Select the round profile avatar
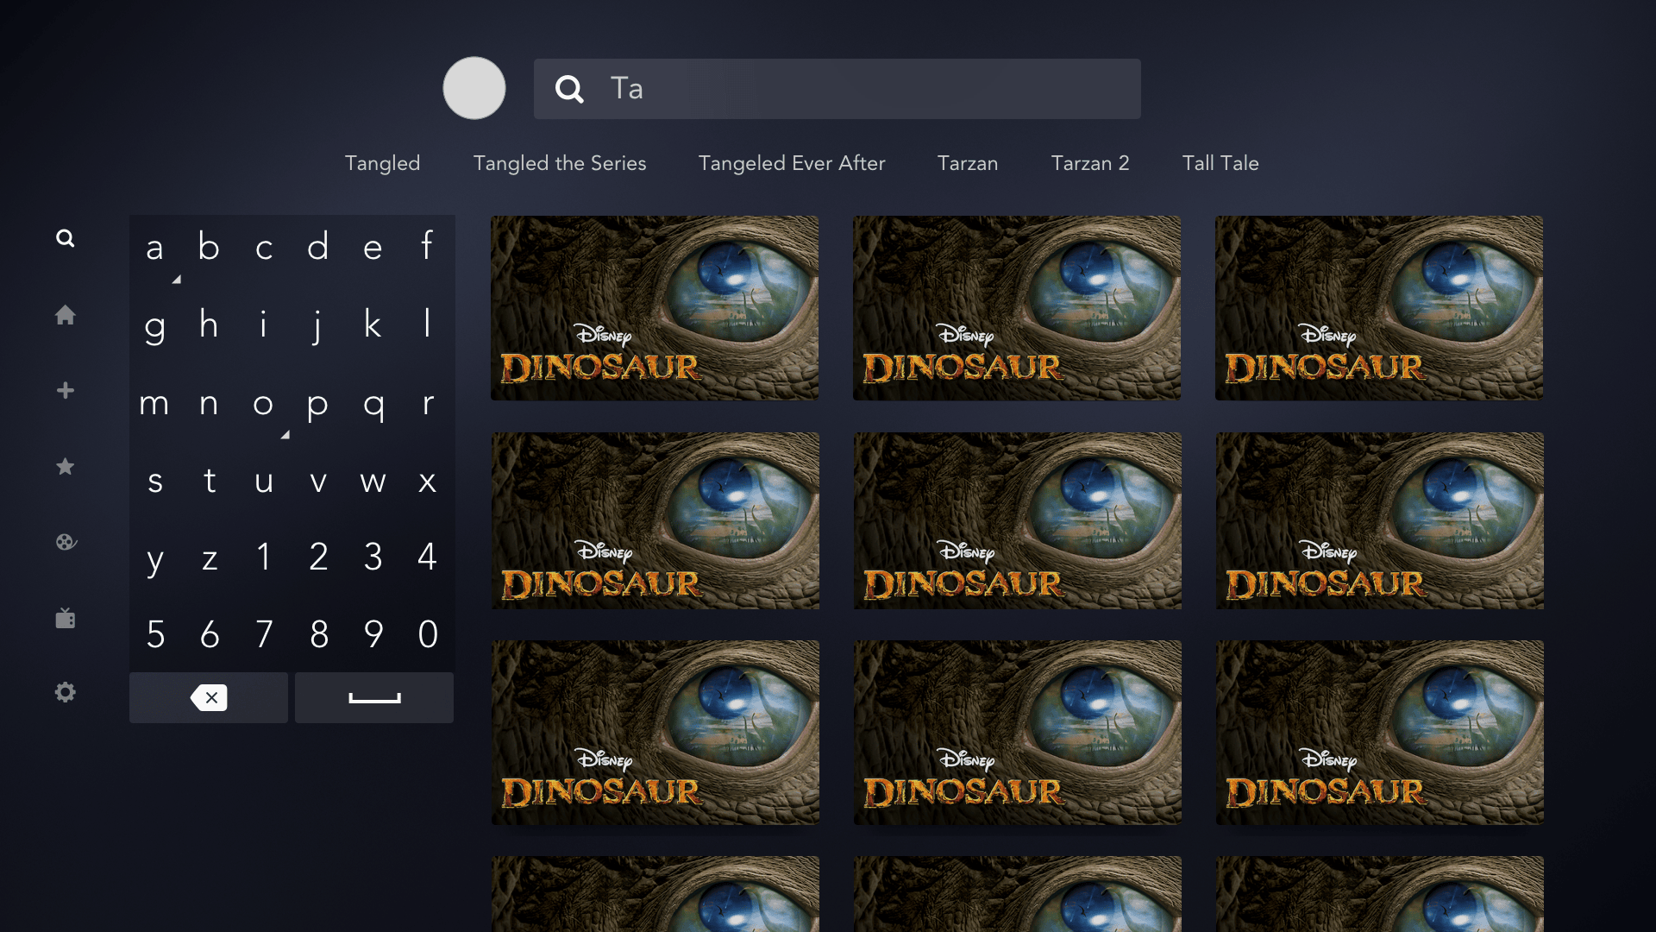1656x932 pixels. (x=474, y=88)
